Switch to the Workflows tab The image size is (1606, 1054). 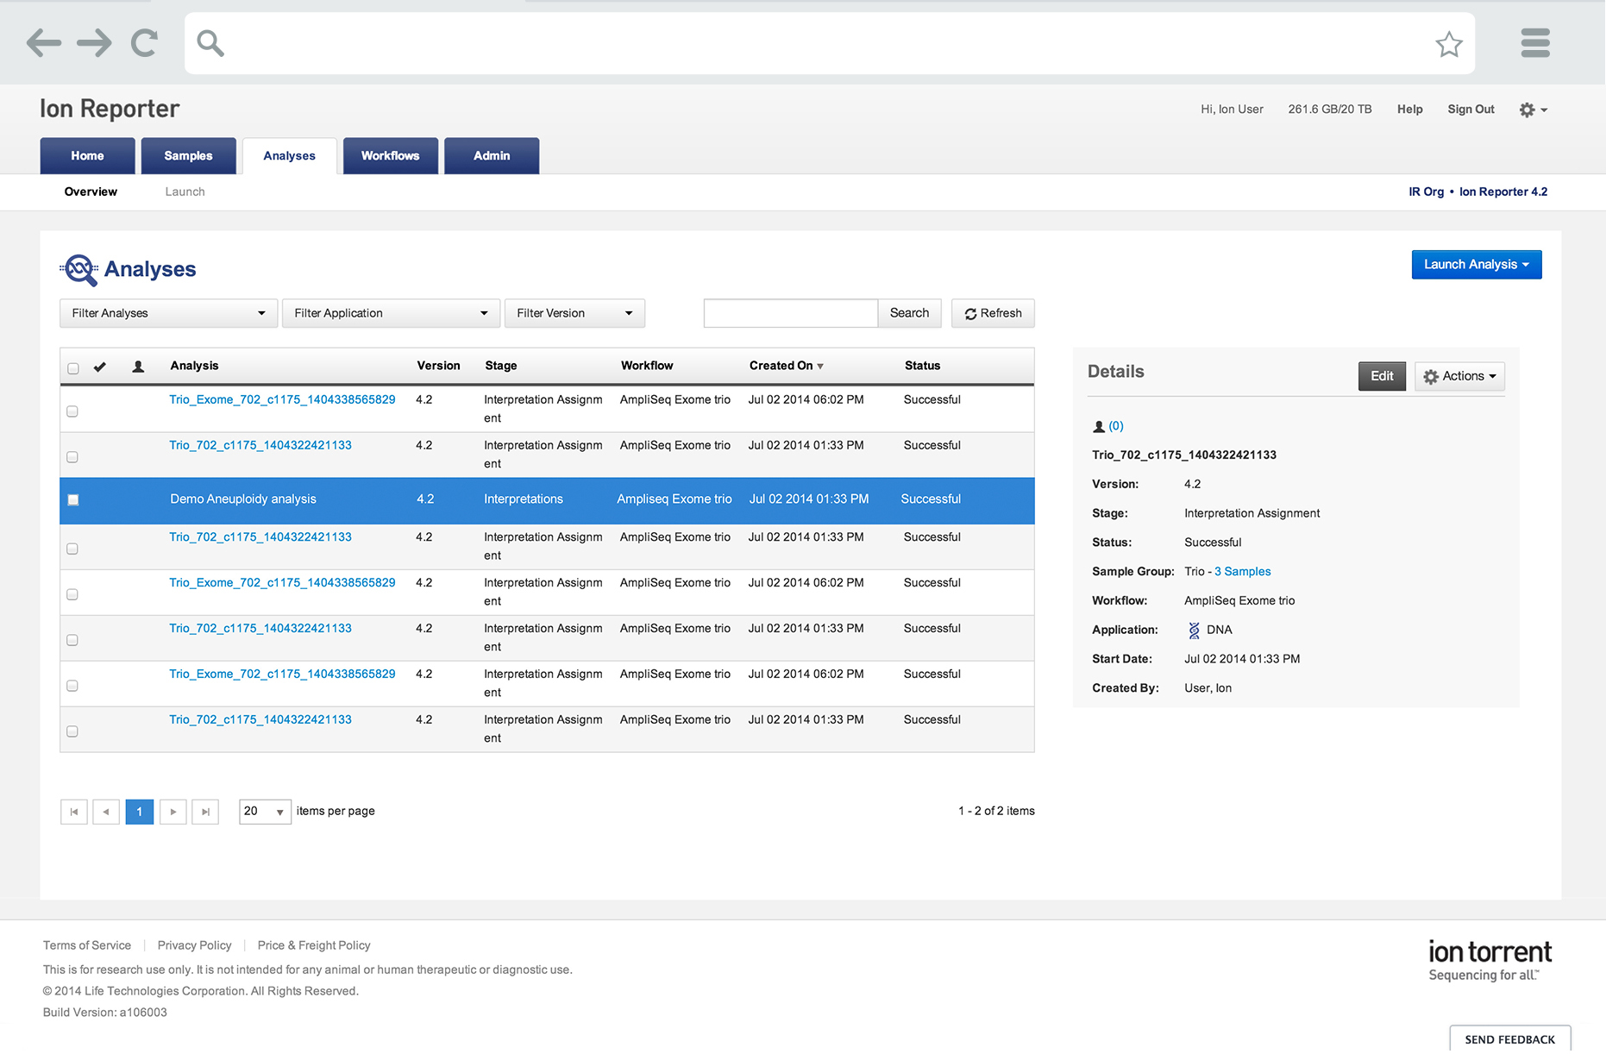(390, 156)
